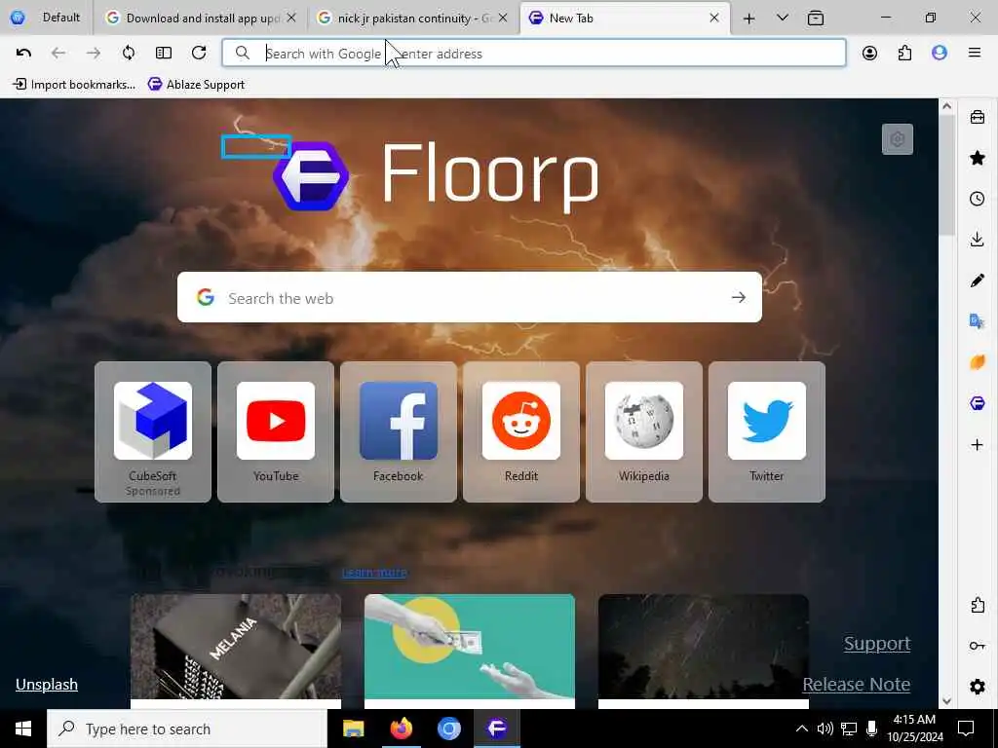Open Notes pencil icon in sidebar

pos(977,280)
